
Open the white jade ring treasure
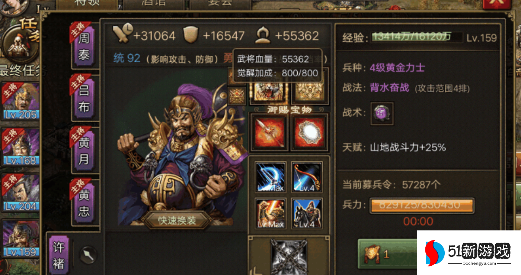coord(310,133)
